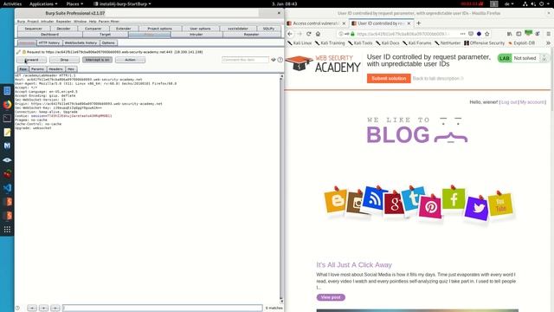Screen dimensions: 554x312
Task: Switch to the WebSockets history tab
Action: pos(81,42)
